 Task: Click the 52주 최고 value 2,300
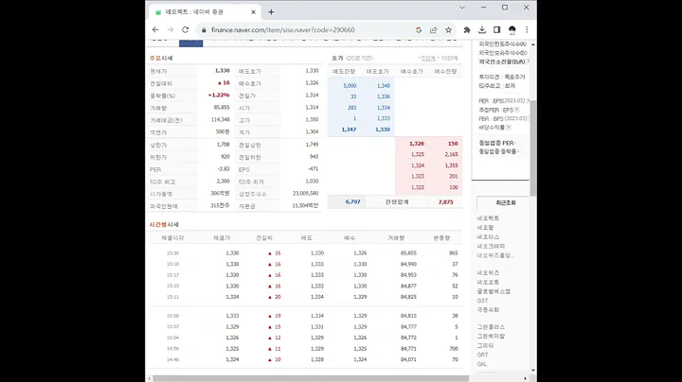pos(223,181)
